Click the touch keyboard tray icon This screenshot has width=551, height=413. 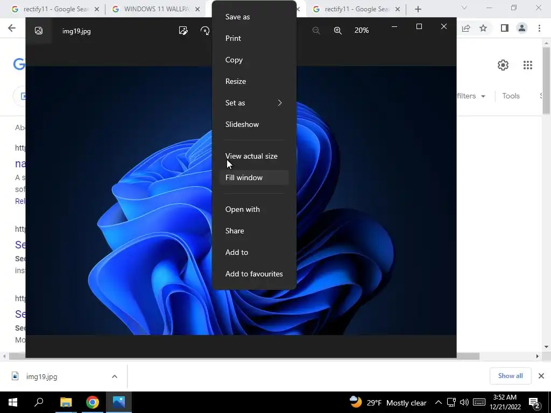coord(479,402)
